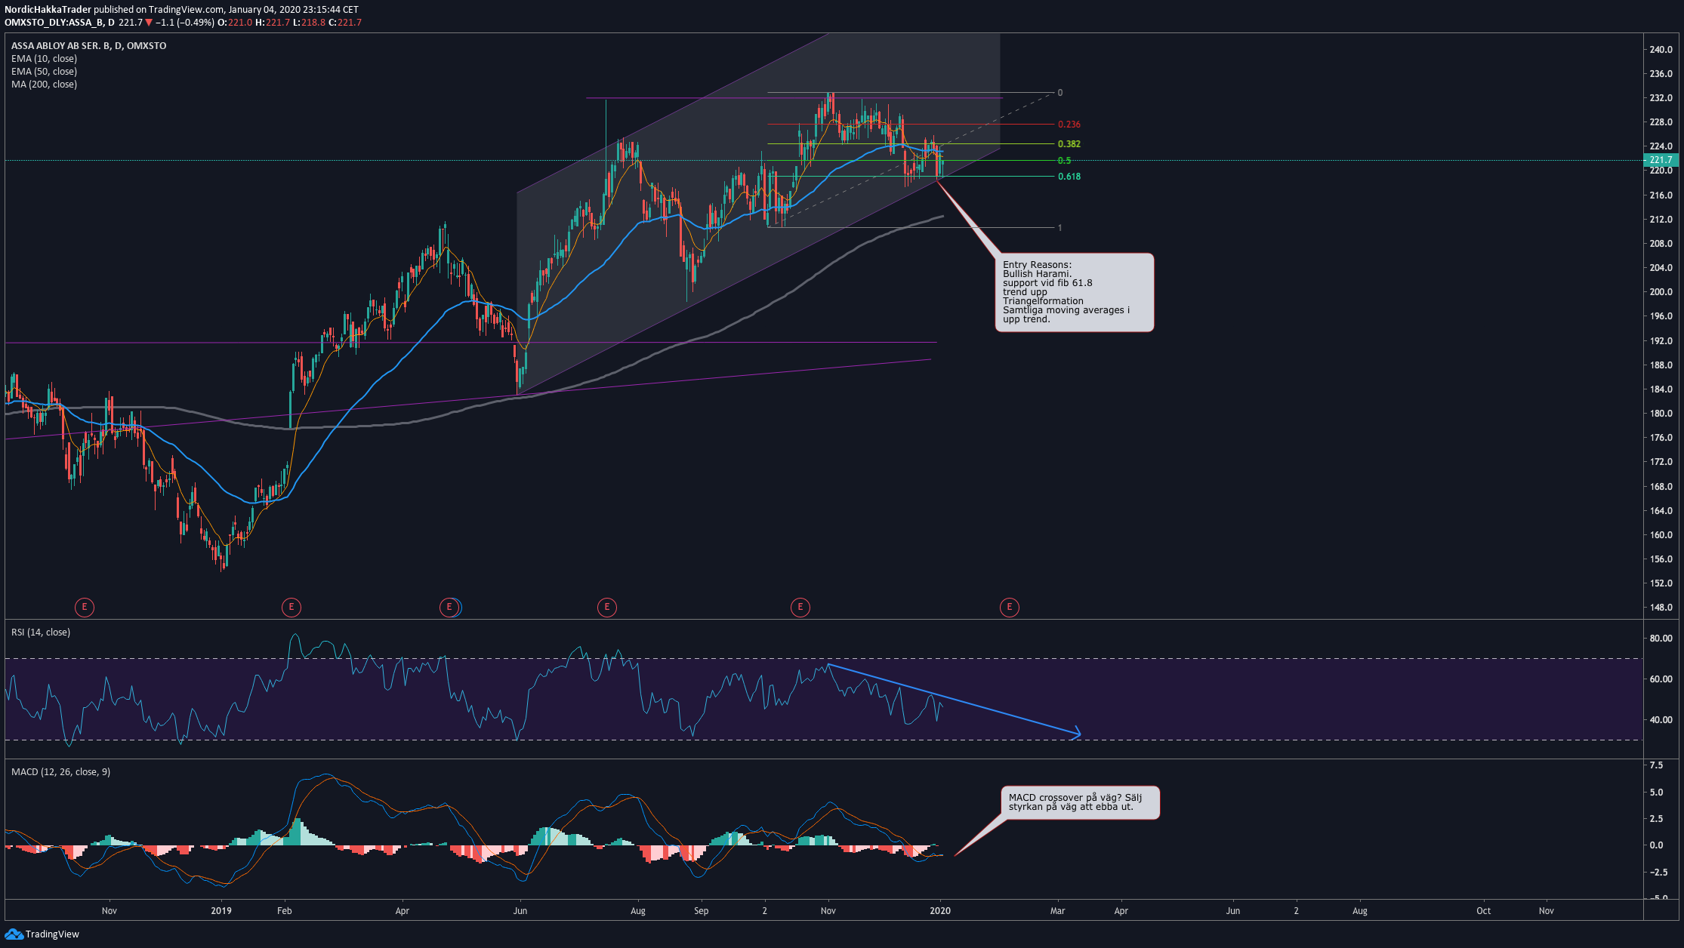The height and width of the screenshot is (948, 1684).
Task: Click the 240.0 price axis label
Action: pyautogui.click(x=1661, y=50)
